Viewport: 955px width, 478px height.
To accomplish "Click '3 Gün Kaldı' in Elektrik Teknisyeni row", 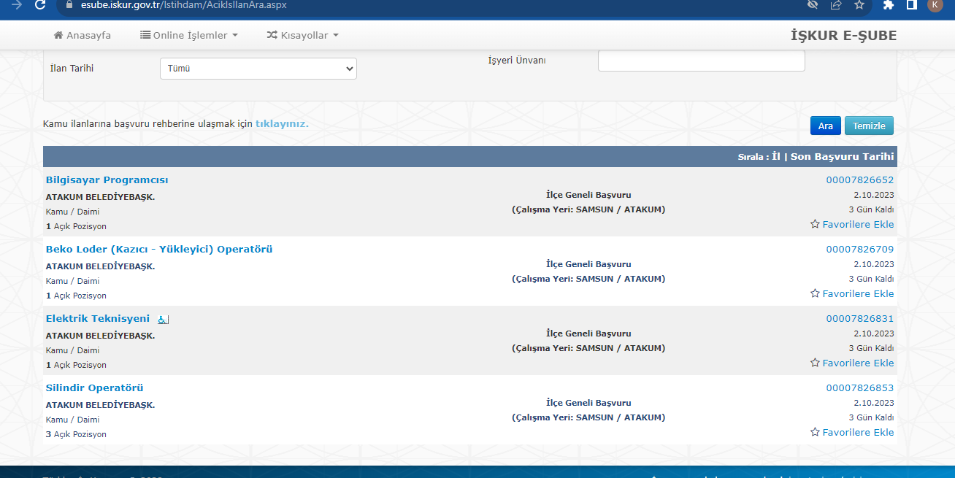I will [x=871, y=348].
